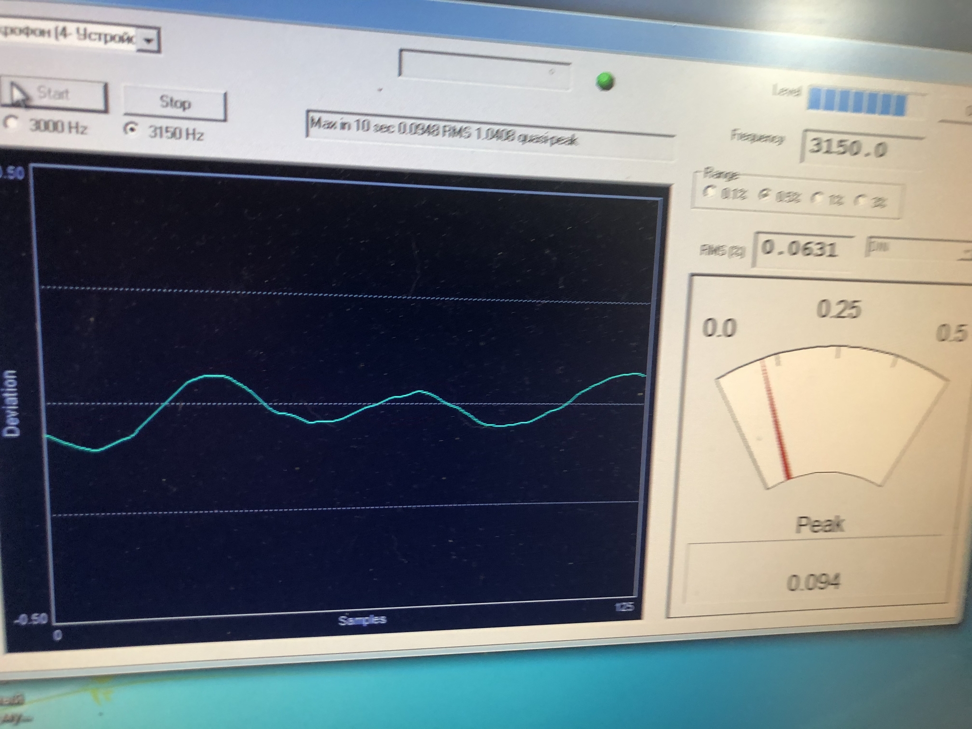Click the Peak label under the gauge
The width and height of the screenshot is (972, 729).
coord(820,524)
